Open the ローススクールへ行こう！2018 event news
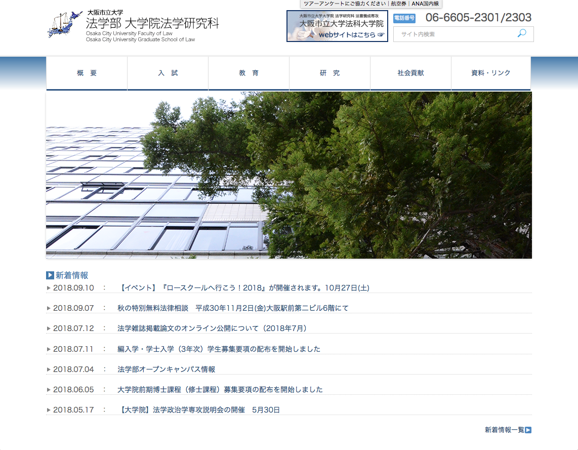Viewport: 578px width, 450px height. [243, 288]
